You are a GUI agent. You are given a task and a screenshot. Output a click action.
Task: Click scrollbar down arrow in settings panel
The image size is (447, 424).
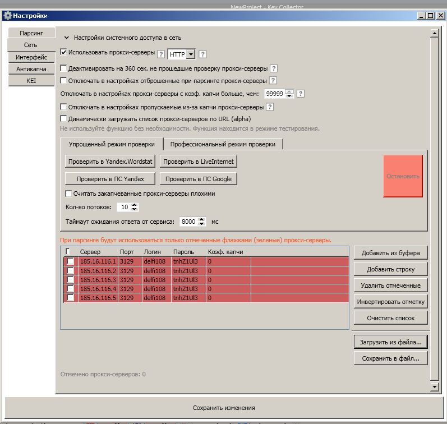(x=435, y=387)
